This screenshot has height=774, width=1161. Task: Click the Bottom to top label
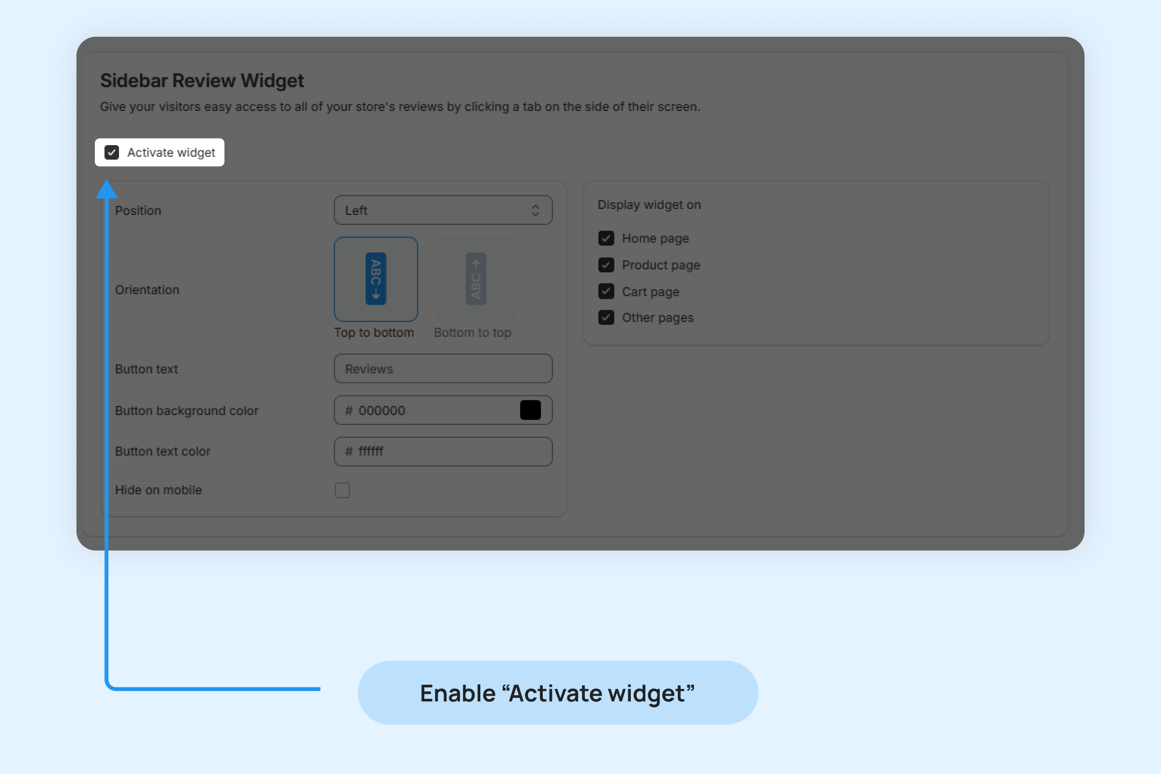point(473,333)
